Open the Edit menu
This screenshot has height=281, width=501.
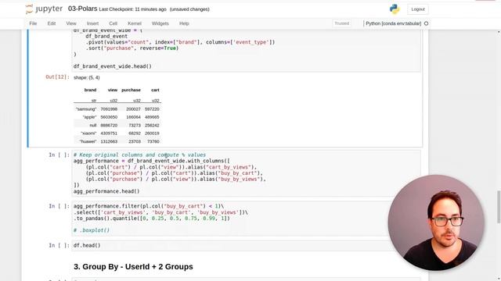(52, 23)
